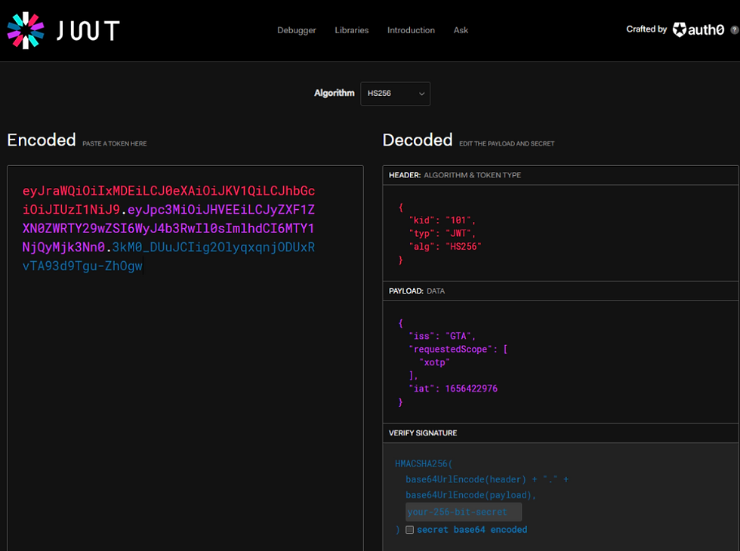Click the colorful JWT starburst logo

[x=26, y=31]
